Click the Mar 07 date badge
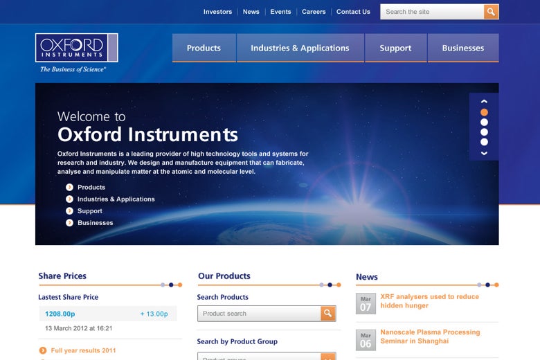Viewport: 540px width, 360px height. [366, 303]
